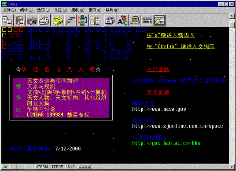This screenshot has height=171, width=236.
Task: Click the http://www.nasa.gov address
Action: 159,109
